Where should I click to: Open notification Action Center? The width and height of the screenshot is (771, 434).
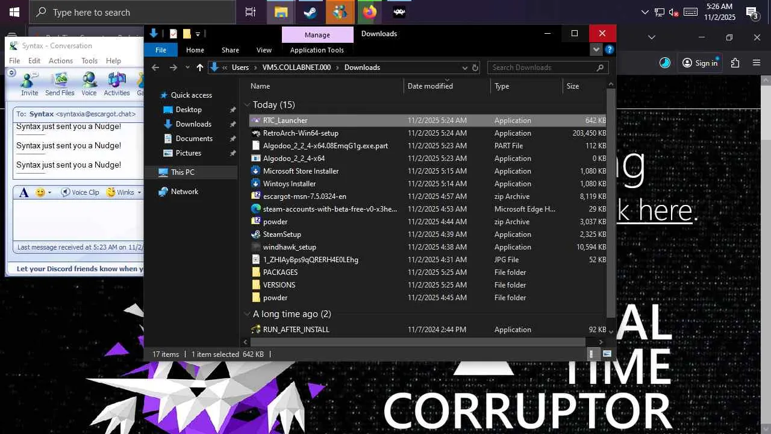tap(752, 12)
